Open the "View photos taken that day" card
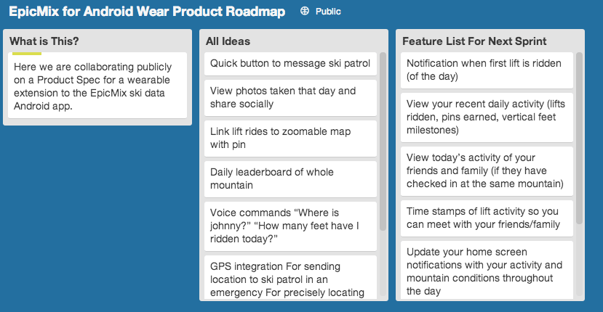Viewport: 603px width, 312px height. 290,98
